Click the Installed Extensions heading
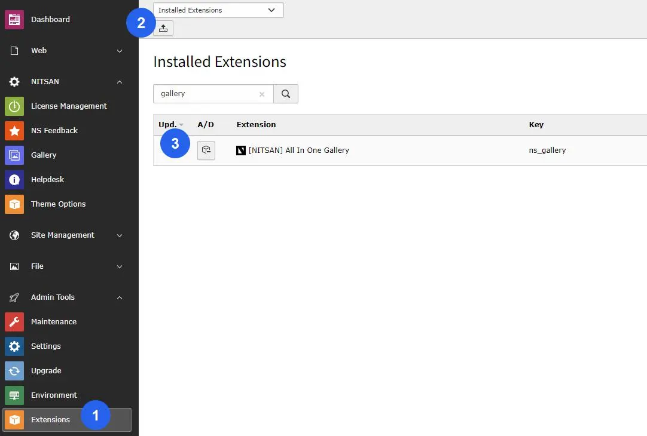 click(x=219, y=62)
